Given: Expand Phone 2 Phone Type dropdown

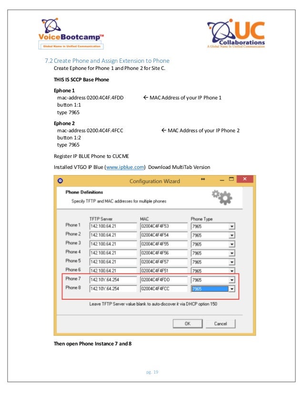Looking at the screenshot, I should tap(232, 236).
